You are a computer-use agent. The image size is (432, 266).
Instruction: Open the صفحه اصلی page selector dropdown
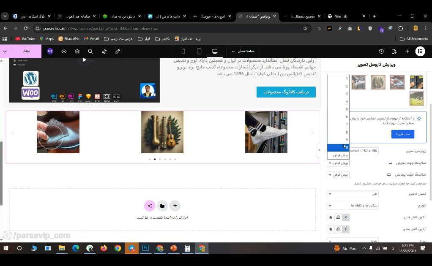tap(243, 51)
